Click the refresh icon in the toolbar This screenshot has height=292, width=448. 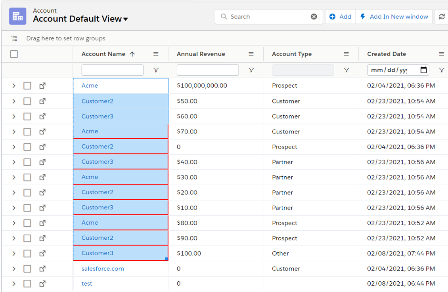(x=442, y=17)
